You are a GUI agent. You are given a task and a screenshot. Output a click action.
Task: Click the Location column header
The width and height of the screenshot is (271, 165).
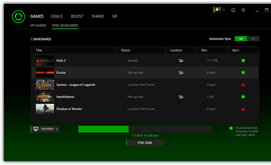click(181, 50)
